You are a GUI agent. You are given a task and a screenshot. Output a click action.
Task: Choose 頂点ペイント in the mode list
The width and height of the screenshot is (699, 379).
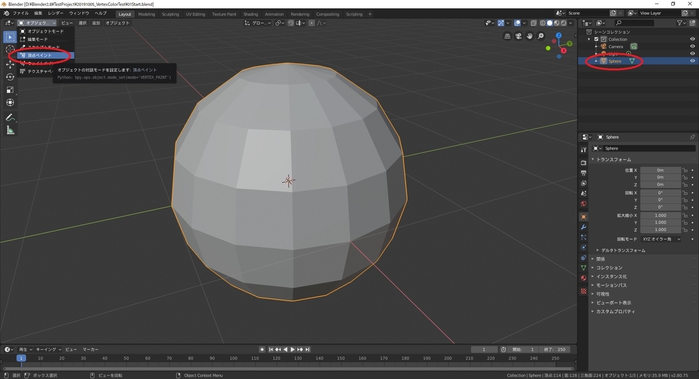(x=45, y=55)
